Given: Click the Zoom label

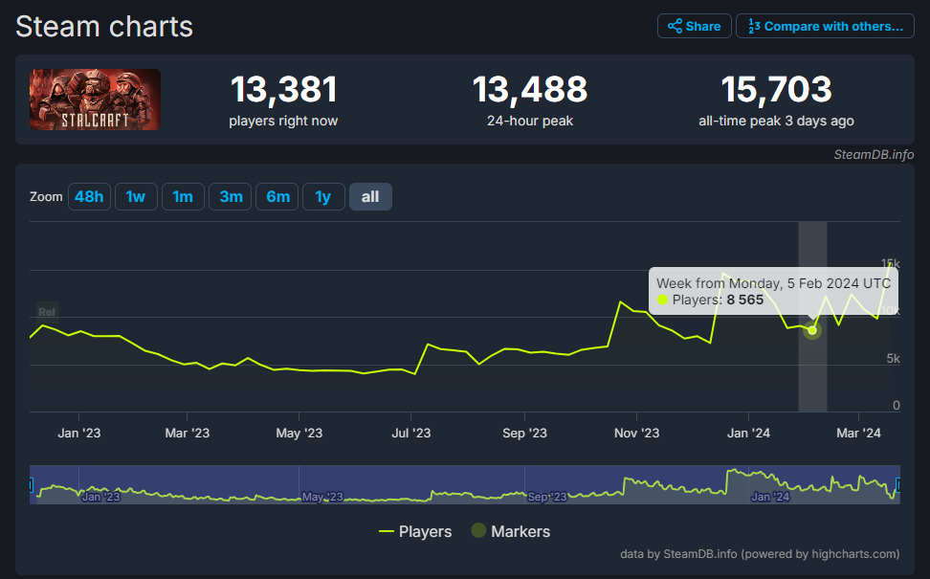Looking at the screenshot, I should tap(46, 197).
